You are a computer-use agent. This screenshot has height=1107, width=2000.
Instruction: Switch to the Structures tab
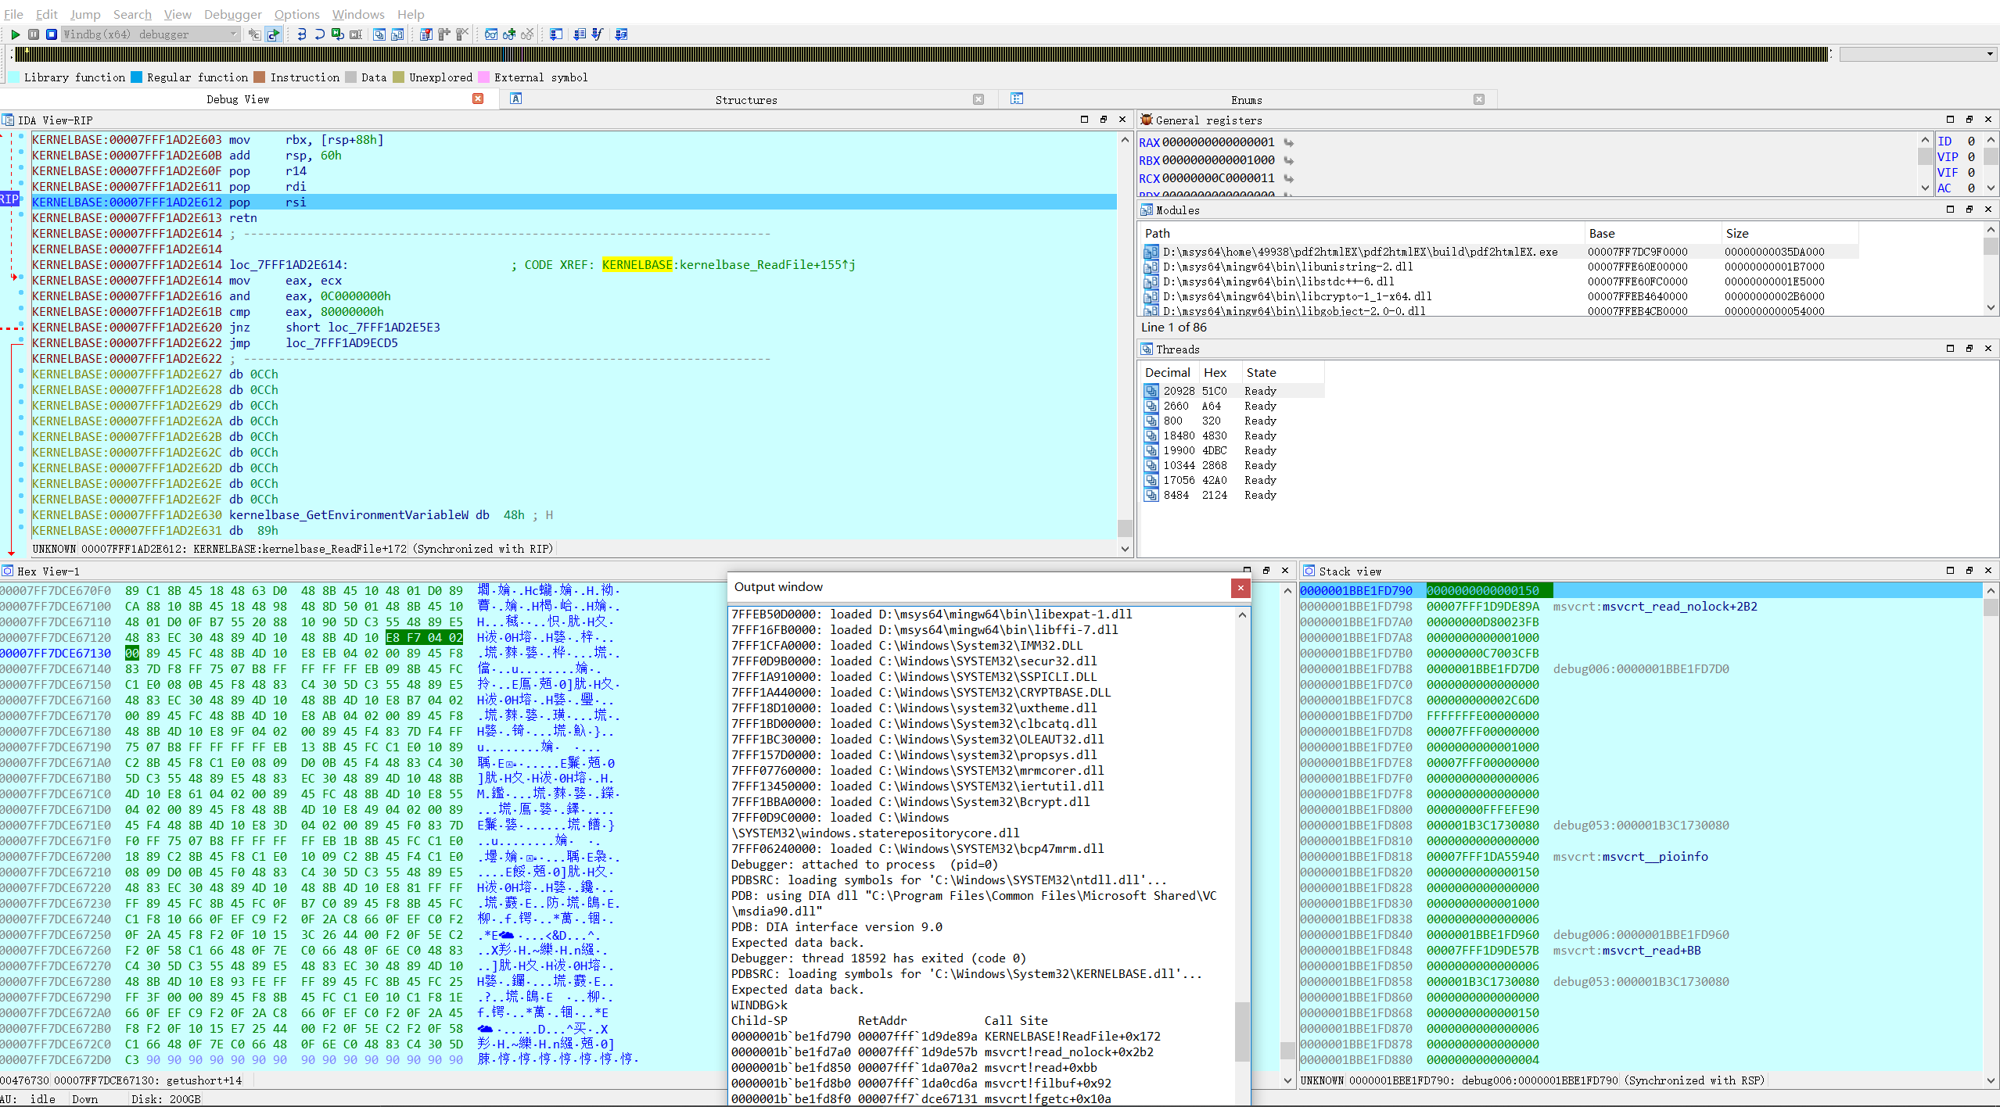click(x=745, y=100)
